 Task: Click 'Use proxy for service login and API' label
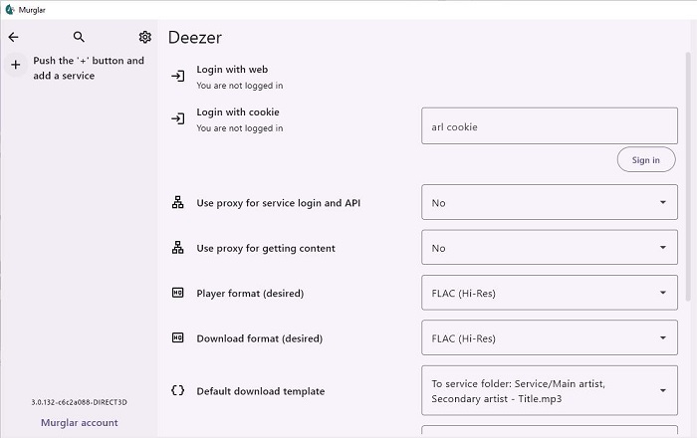278,203
